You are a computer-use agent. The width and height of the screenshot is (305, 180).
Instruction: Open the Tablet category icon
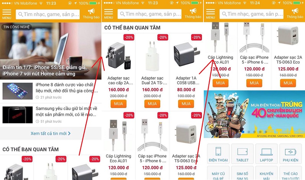243,154
